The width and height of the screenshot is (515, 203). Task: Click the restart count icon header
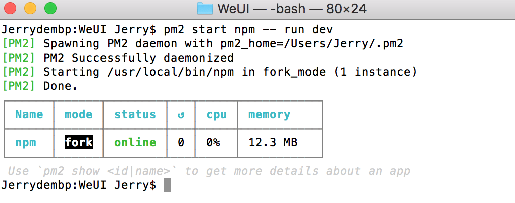pyautogui.click(x=181, y=115)
